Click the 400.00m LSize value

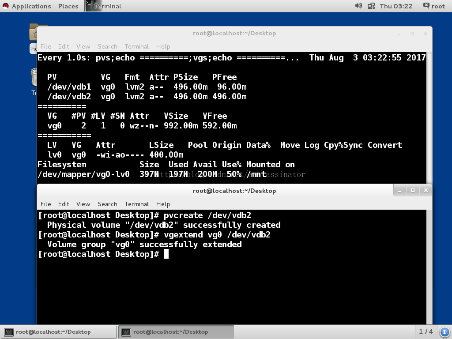pyautogui.click(x=166, y=155)
